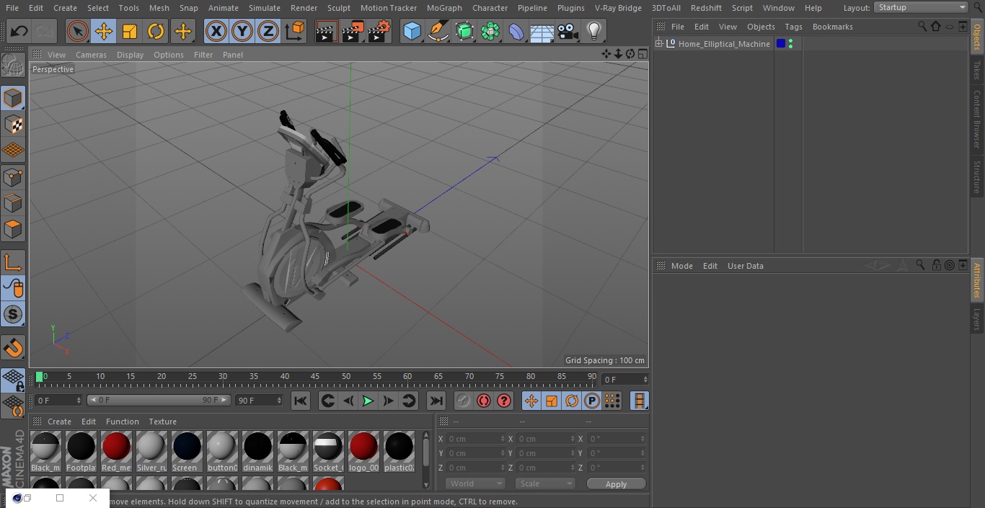Switch to Points mode icon
Screen dimensions: 985x508
tap(13, 177)
